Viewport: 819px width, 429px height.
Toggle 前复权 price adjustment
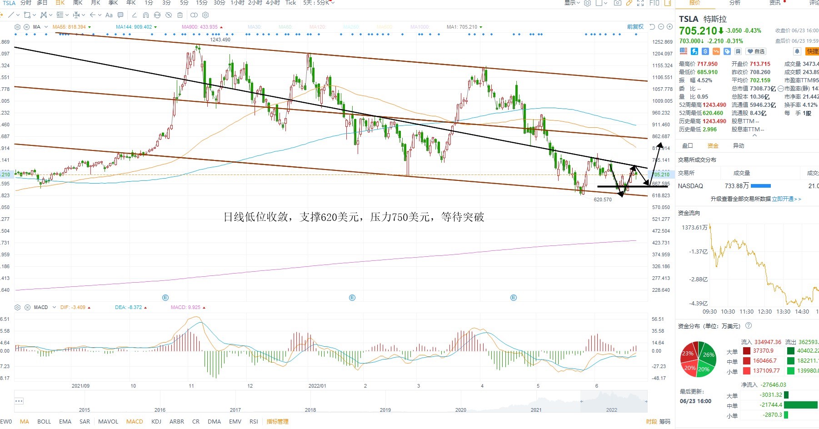tap(635, 27)
